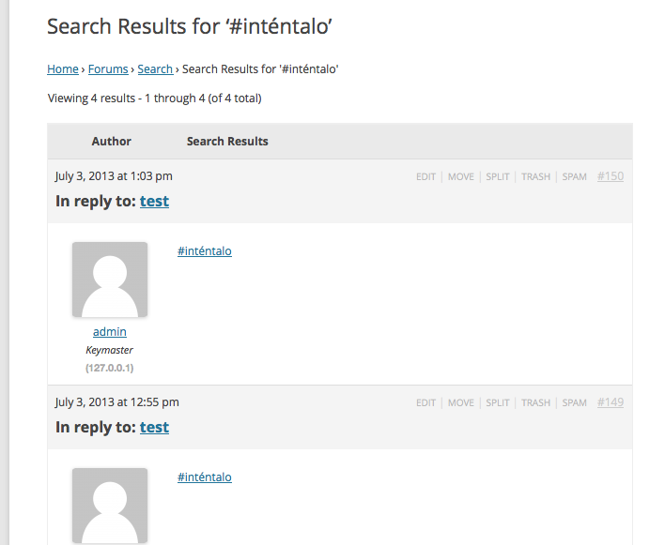Image resolution: width=665 pixels, height=545 pixels.
Task: Click admin avatar in first reply
Action: coord(110,280)
